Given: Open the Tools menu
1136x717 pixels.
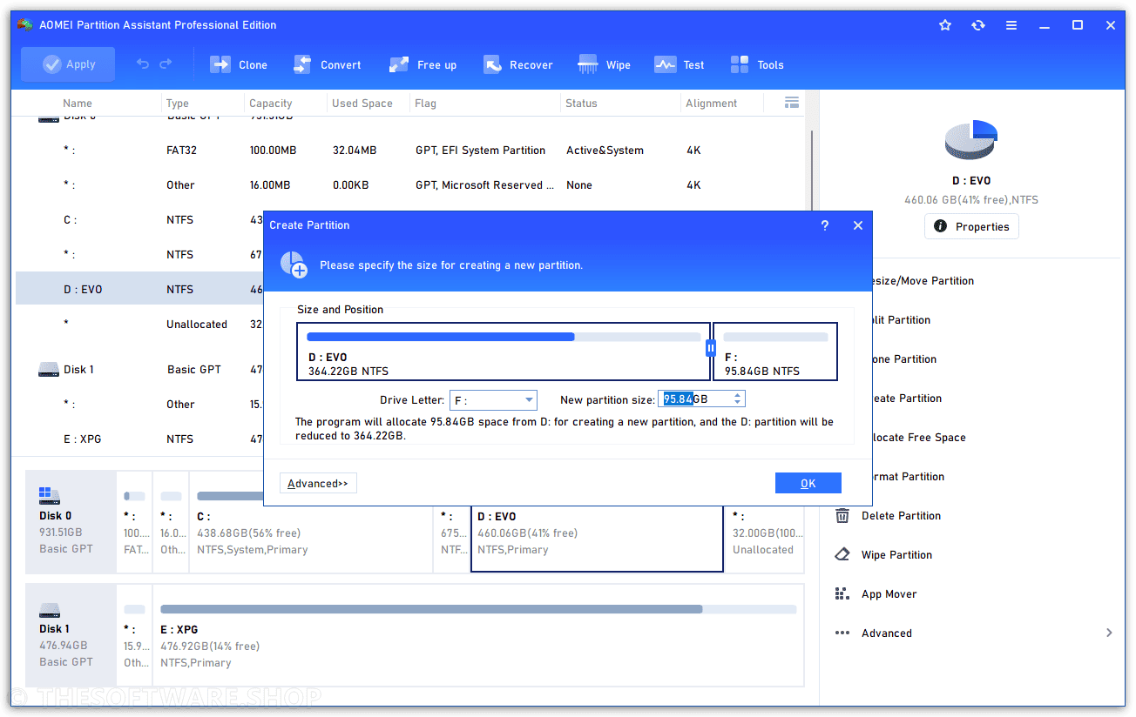Looking at the screenshot, I should click(757, 64).
